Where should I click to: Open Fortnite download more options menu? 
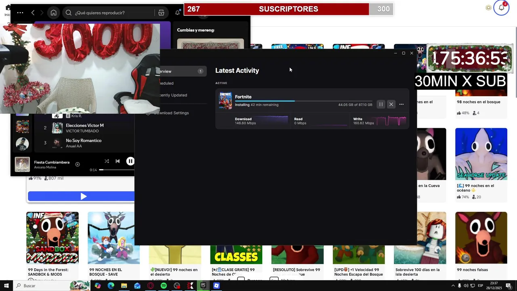[401, 104]
